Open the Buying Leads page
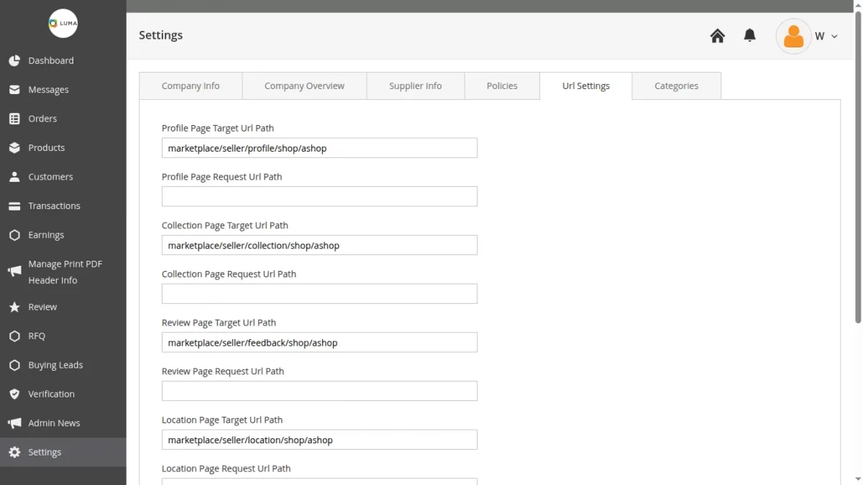863x485 pixels. click(14, 365)
